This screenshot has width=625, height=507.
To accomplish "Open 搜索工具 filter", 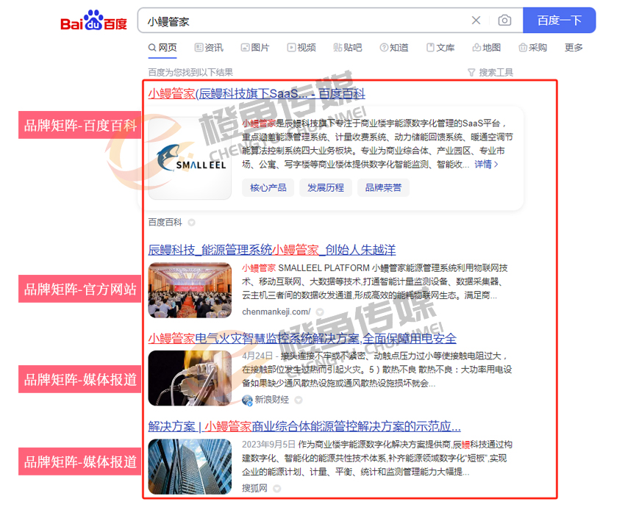I will 490,73.
